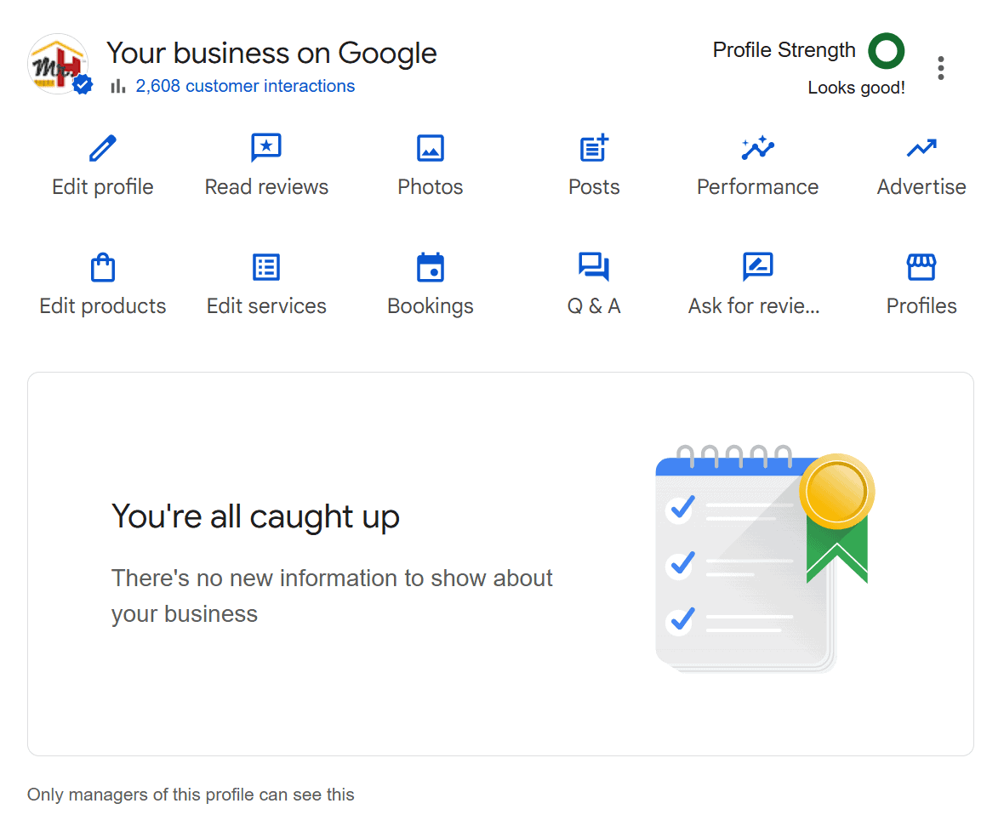Click the Profile Strength label

tap(784, 50)
